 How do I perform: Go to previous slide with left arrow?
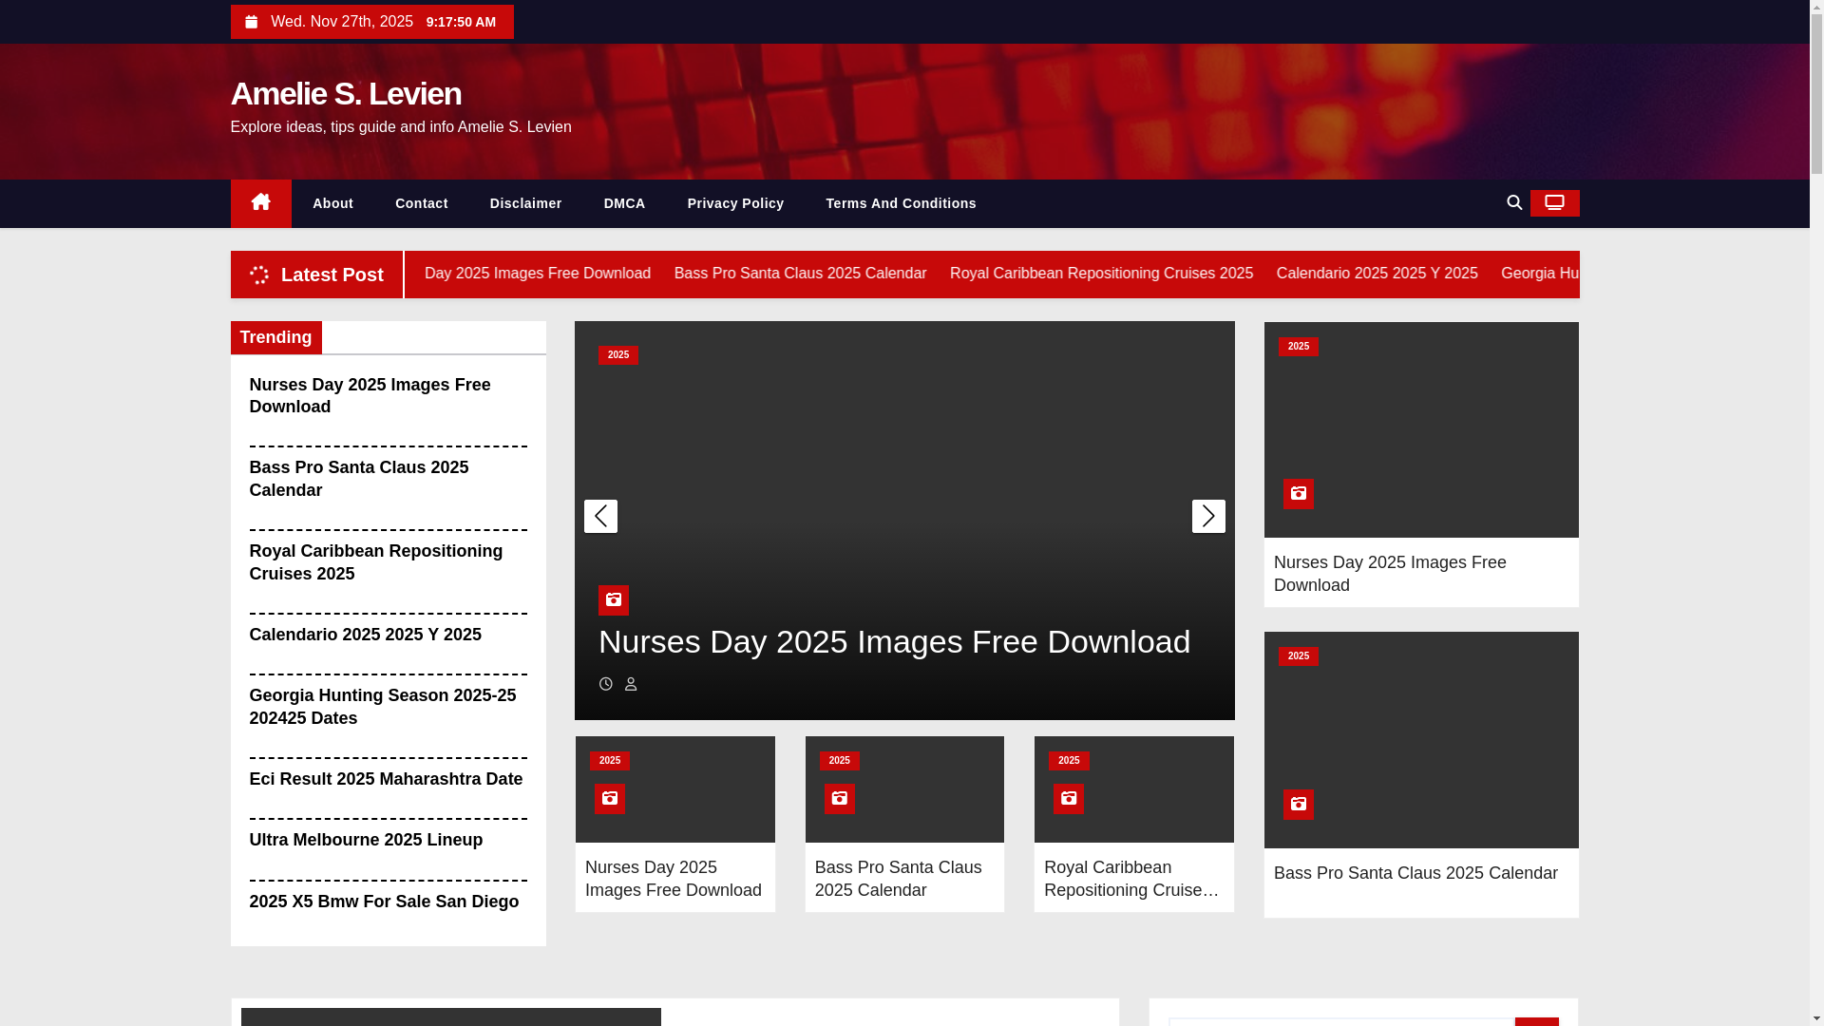[600, 516]
